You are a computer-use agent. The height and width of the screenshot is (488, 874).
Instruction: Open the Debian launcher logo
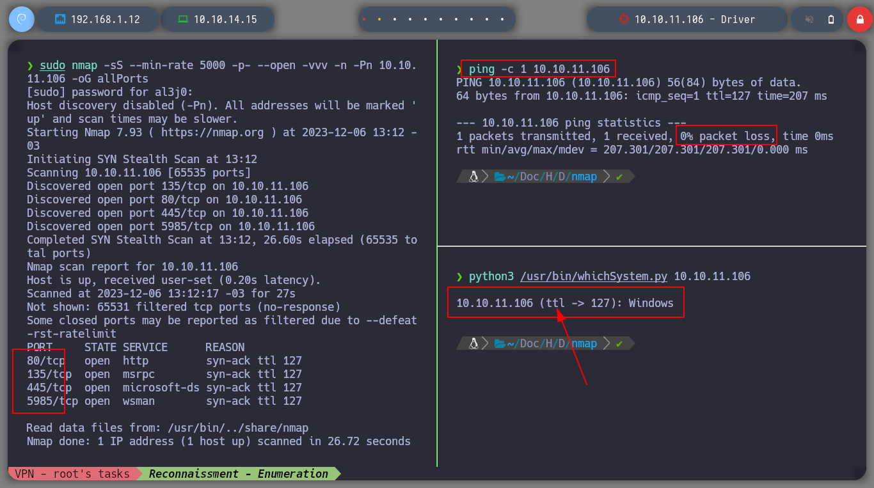pyautogui.click(x=21, y=19)
